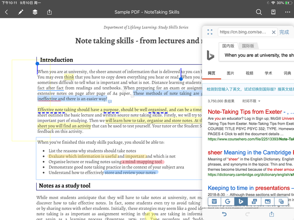Image resolution: width=294 pixels, height=220 pixels.
Task: Open the layers stack icon
Action: tap(35, 12)
